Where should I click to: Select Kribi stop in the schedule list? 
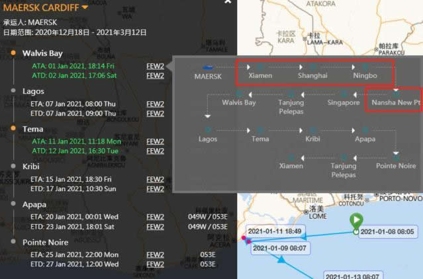(31, 167)
